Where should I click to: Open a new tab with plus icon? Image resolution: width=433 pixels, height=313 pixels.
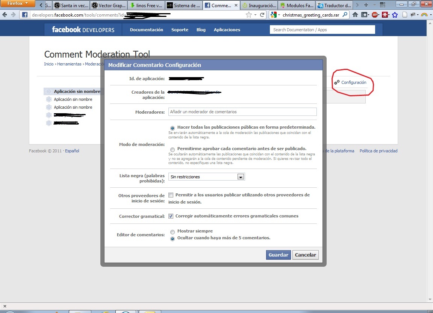click(366, 5)
